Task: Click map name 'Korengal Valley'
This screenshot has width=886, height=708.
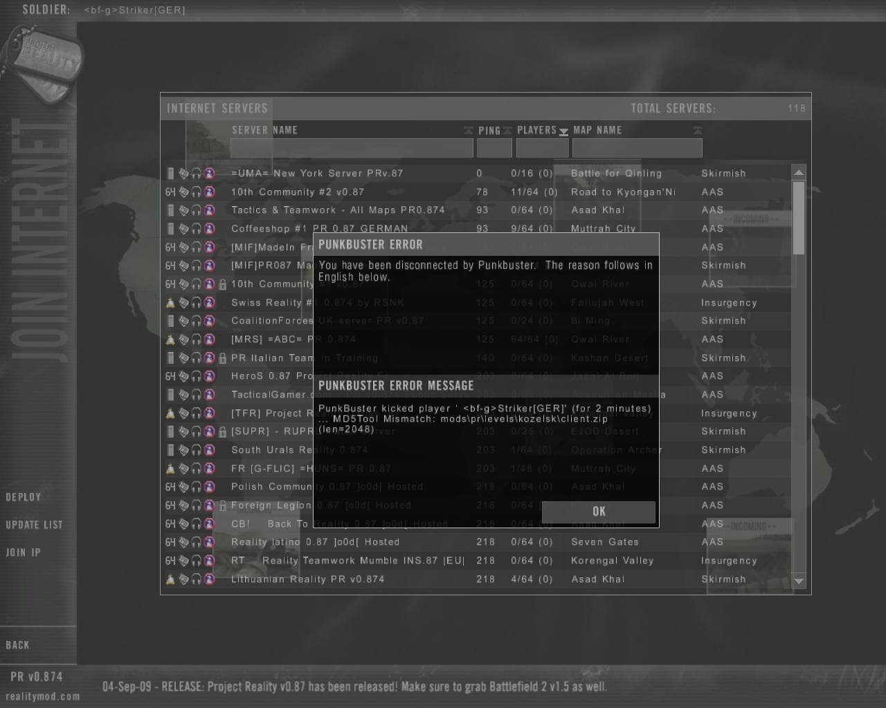Action: click(612, 561)
